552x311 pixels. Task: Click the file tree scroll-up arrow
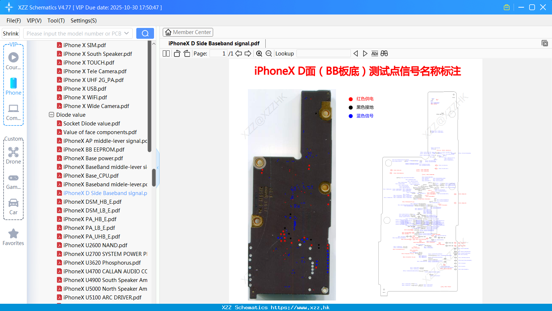tap(154, 43)
